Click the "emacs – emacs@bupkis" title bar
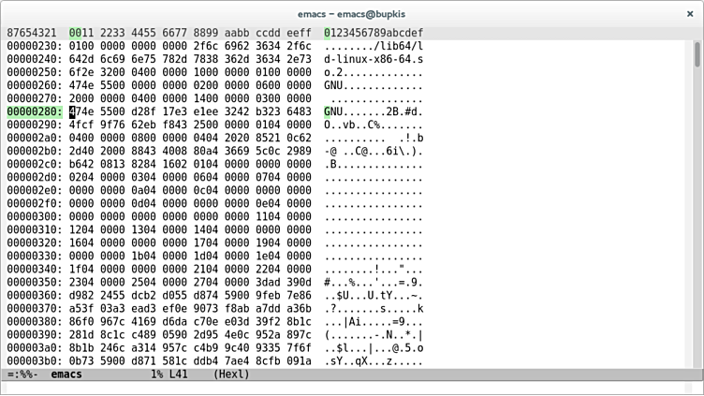704x396 pixels. 351,13
